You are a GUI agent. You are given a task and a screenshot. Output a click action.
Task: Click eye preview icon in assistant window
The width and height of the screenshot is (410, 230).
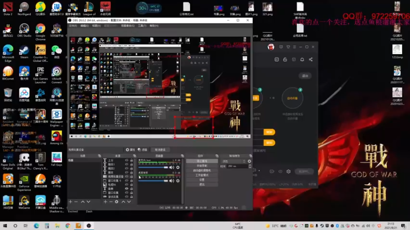(x=280, y=171)
